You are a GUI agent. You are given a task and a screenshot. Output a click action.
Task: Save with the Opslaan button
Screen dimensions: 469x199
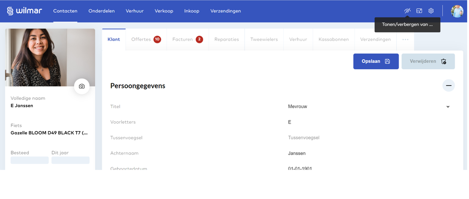[x=376, y=61]
